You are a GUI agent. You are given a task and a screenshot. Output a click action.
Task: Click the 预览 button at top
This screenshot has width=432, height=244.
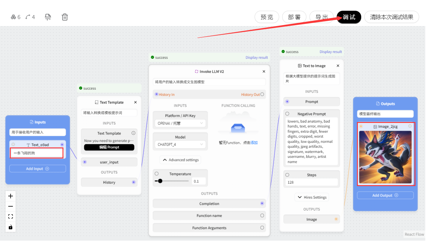click(x=267, y=17)
